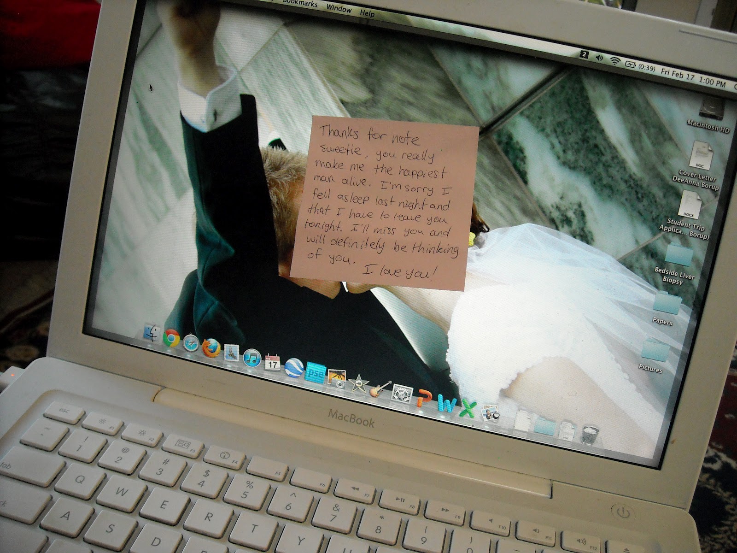
Task: Open the Help menu
Action: coord(367,13)
